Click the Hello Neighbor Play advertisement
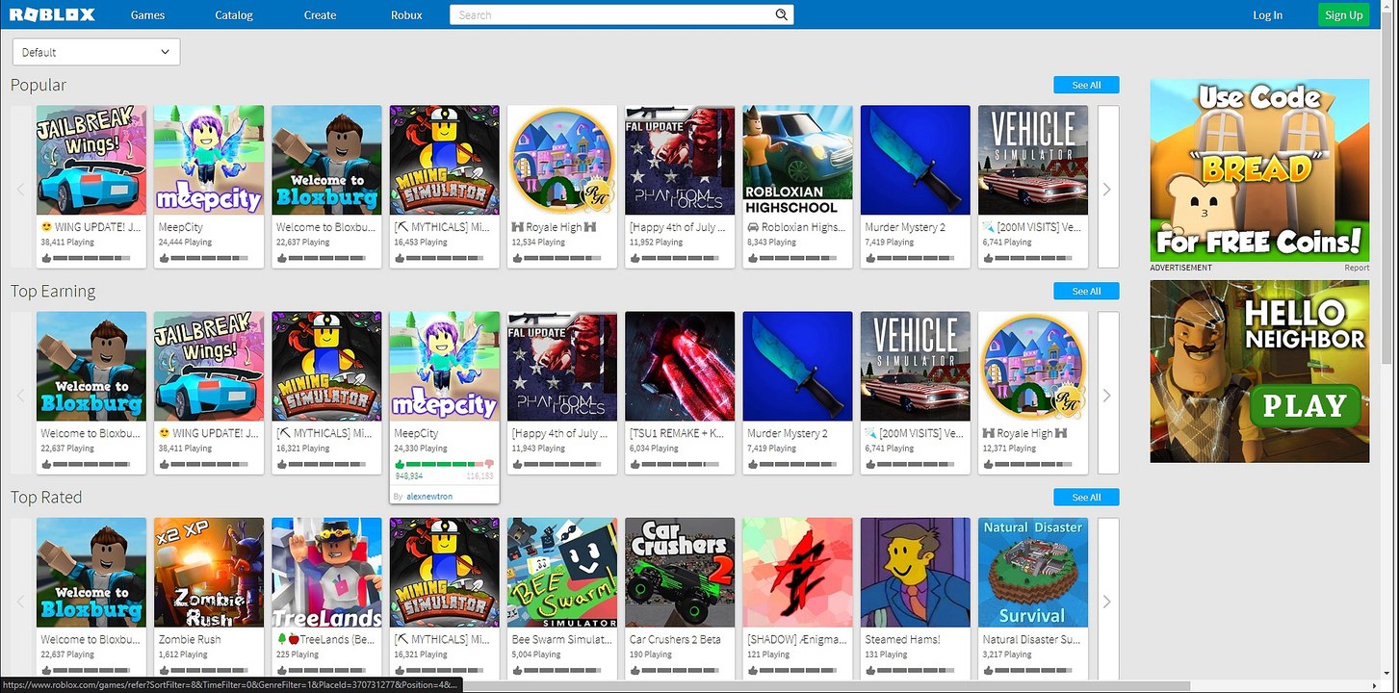Image resolution: width=1399 pixels, height=693 pixels. pos(1259,372)
